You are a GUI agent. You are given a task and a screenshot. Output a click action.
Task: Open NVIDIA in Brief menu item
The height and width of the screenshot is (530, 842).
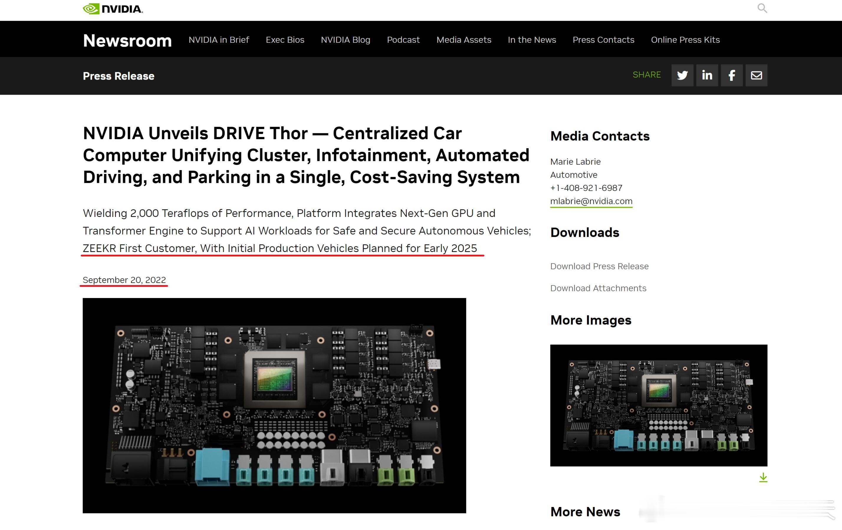click(x=219, y=40)
